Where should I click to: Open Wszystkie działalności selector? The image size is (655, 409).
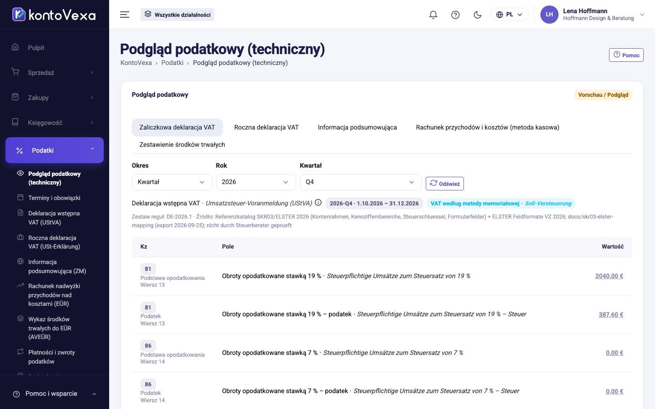(177, 15)
